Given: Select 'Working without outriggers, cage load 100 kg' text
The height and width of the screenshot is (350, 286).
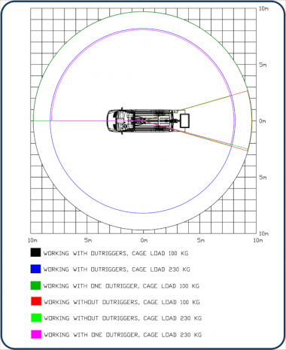Looking at the screenshot, I should [122, 302].
